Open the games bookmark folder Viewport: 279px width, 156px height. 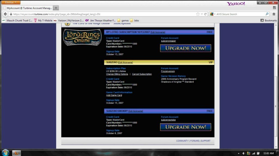coord(123,21)
